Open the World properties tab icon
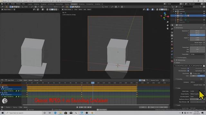This screenshot has height=115, width=206. click(172, 45)
